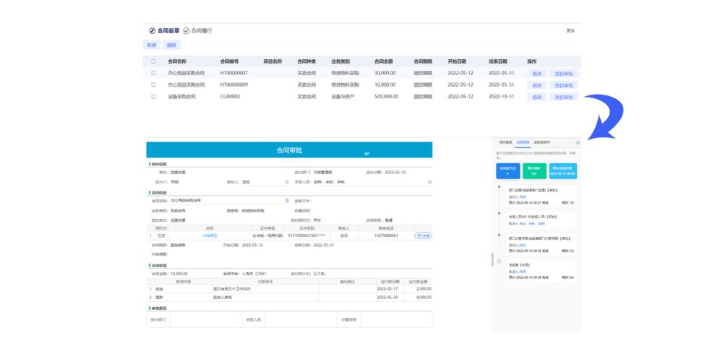This screenshot has height=354, width=723.
Task: Click the minus node icon beside 发起审
Action: pos(498,262)
